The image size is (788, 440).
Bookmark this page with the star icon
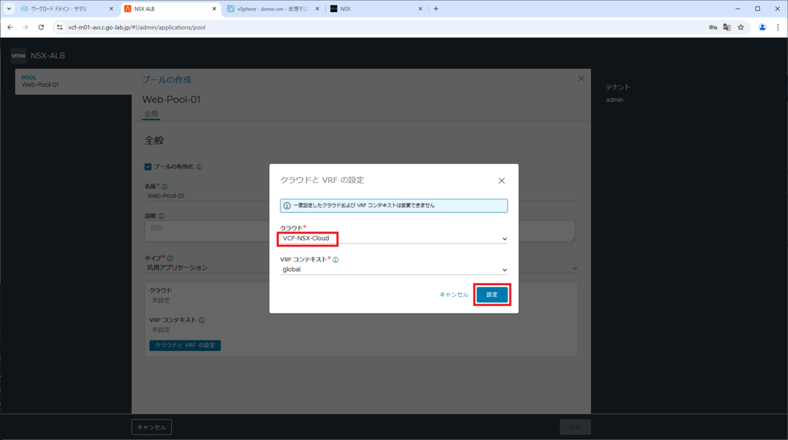pos(741,28)
